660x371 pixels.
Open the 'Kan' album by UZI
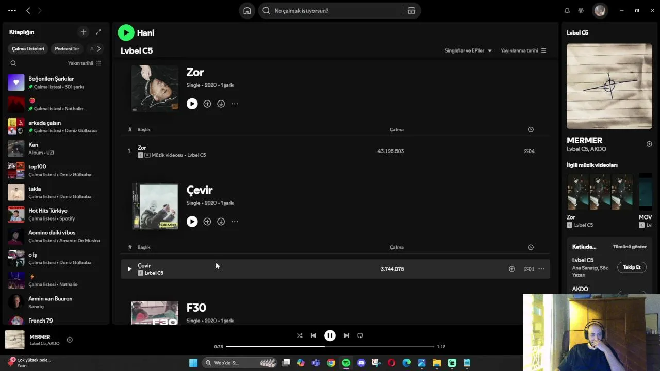tap(56, 148)
